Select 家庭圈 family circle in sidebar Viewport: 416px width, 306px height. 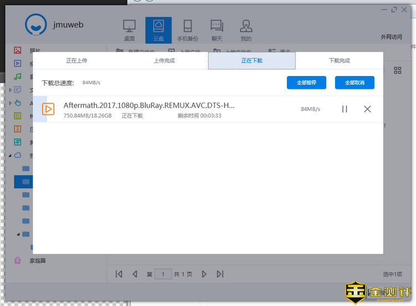point(37,260)
